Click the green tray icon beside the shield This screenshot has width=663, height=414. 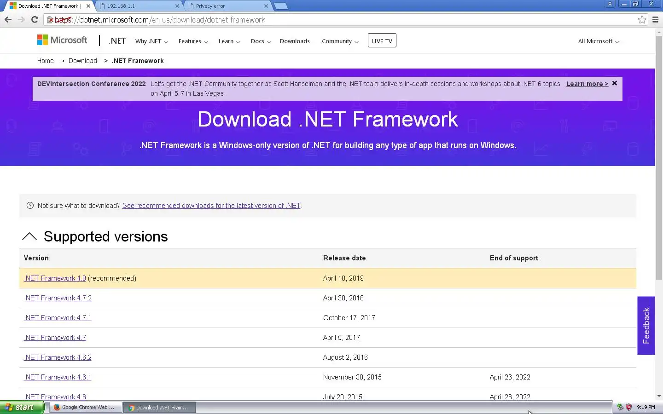click(620, 407)
